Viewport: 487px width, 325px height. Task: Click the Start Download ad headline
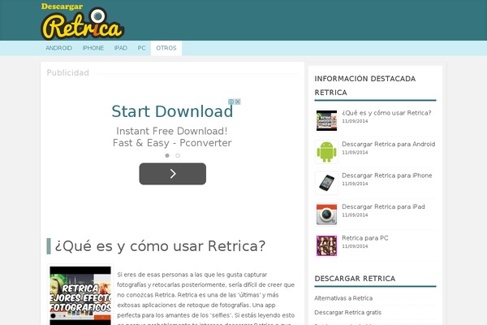coord(172,111)
